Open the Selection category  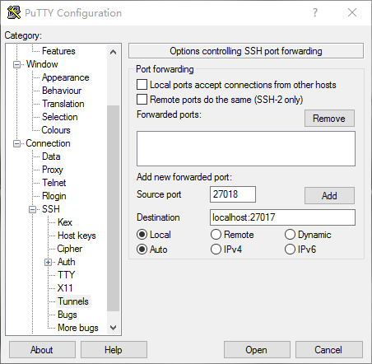tap(60, 117)
